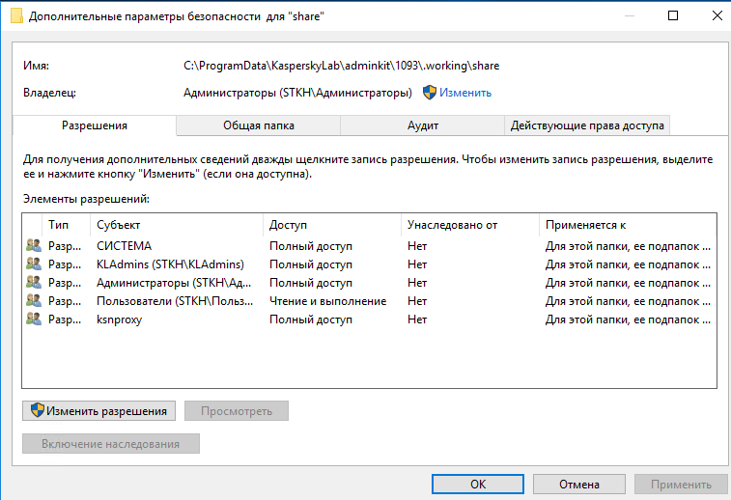This screenshot has height=500, width=731.
Task: Open the Общая папка tab
Action: pos(259,125)
